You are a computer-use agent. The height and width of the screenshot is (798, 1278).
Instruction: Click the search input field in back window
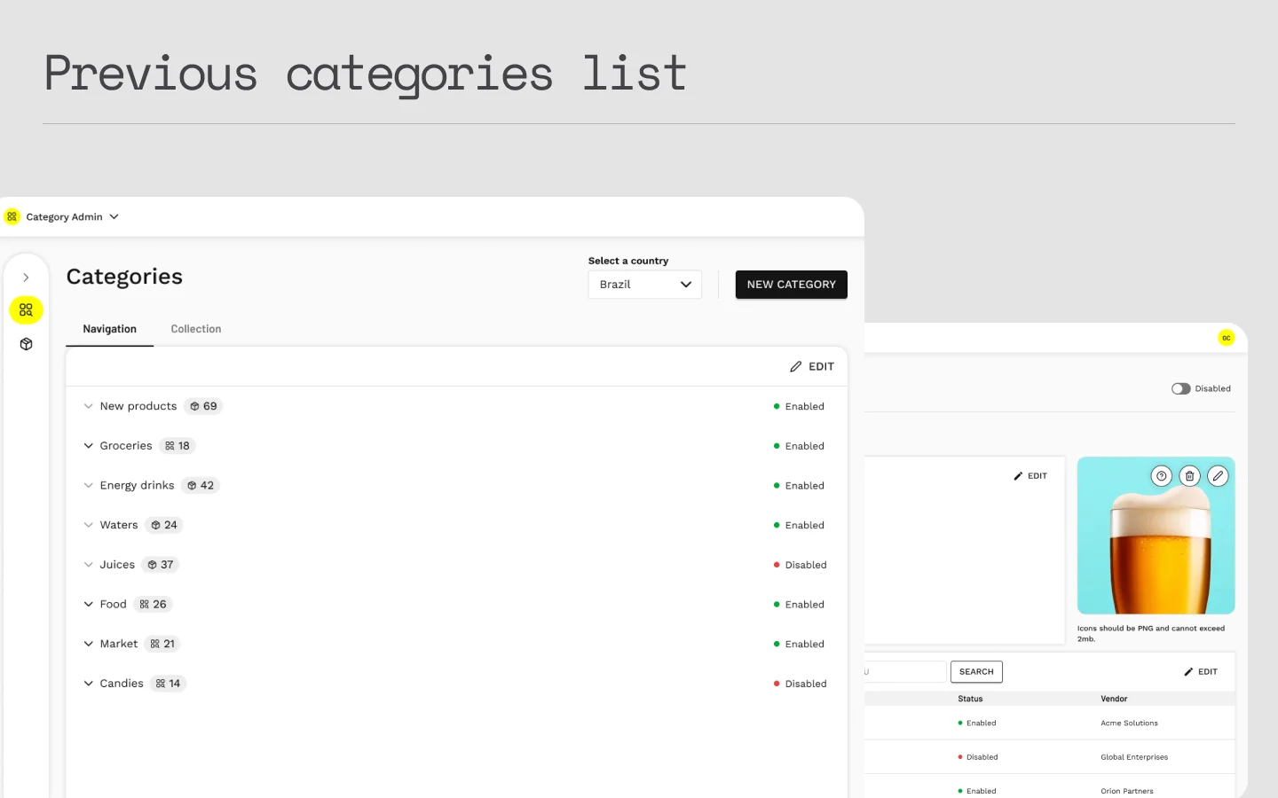[905, 672]
